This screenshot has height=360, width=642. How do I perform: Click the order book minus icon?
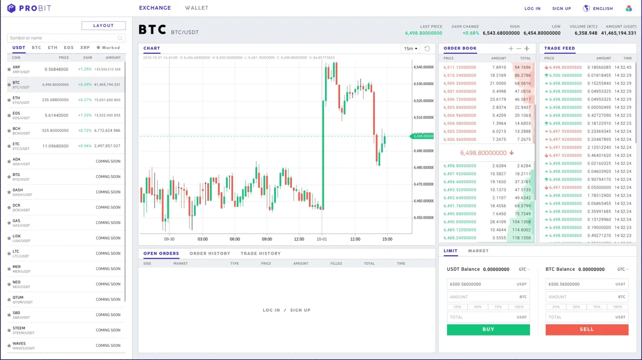coord(519,49)
